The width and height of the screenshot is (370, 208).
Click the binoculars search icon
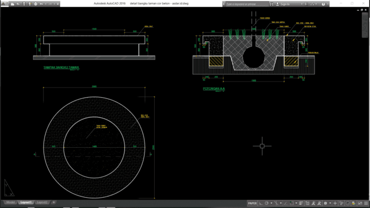click(272, 4)
